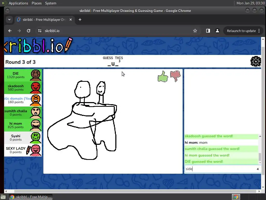Click DIE's brown avatar
Viewport: 266px width, 200px height.
pyautogui.click(x=36, y=75)
